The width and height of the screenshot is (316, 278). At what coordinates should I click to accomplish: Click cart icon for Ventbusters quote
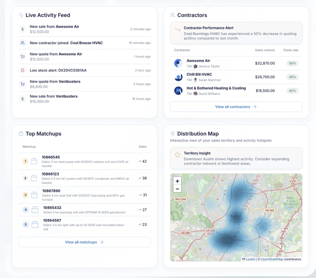coord(23,84)
